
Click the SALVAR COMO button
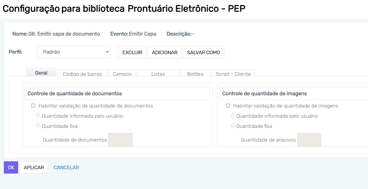tap(203, 53)
